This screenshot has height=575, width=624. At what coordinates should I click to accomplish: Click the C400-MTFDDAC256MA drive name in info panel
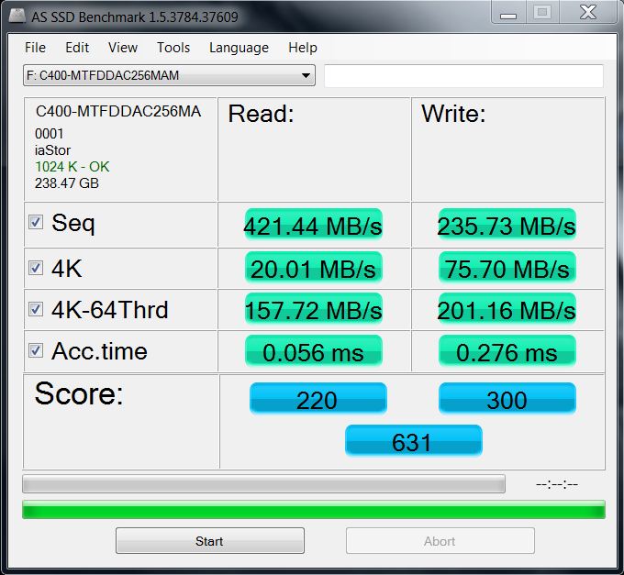click(x=118, y=111)
